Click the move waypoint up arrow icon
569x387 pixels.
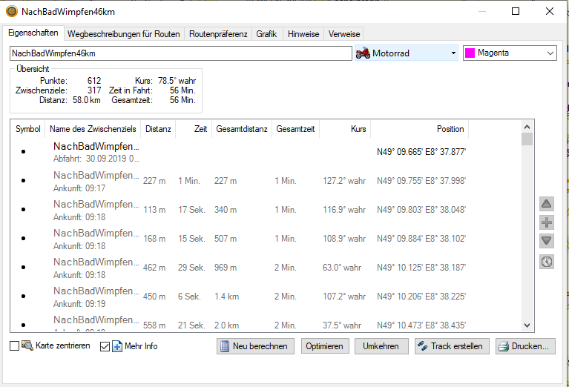546,204
